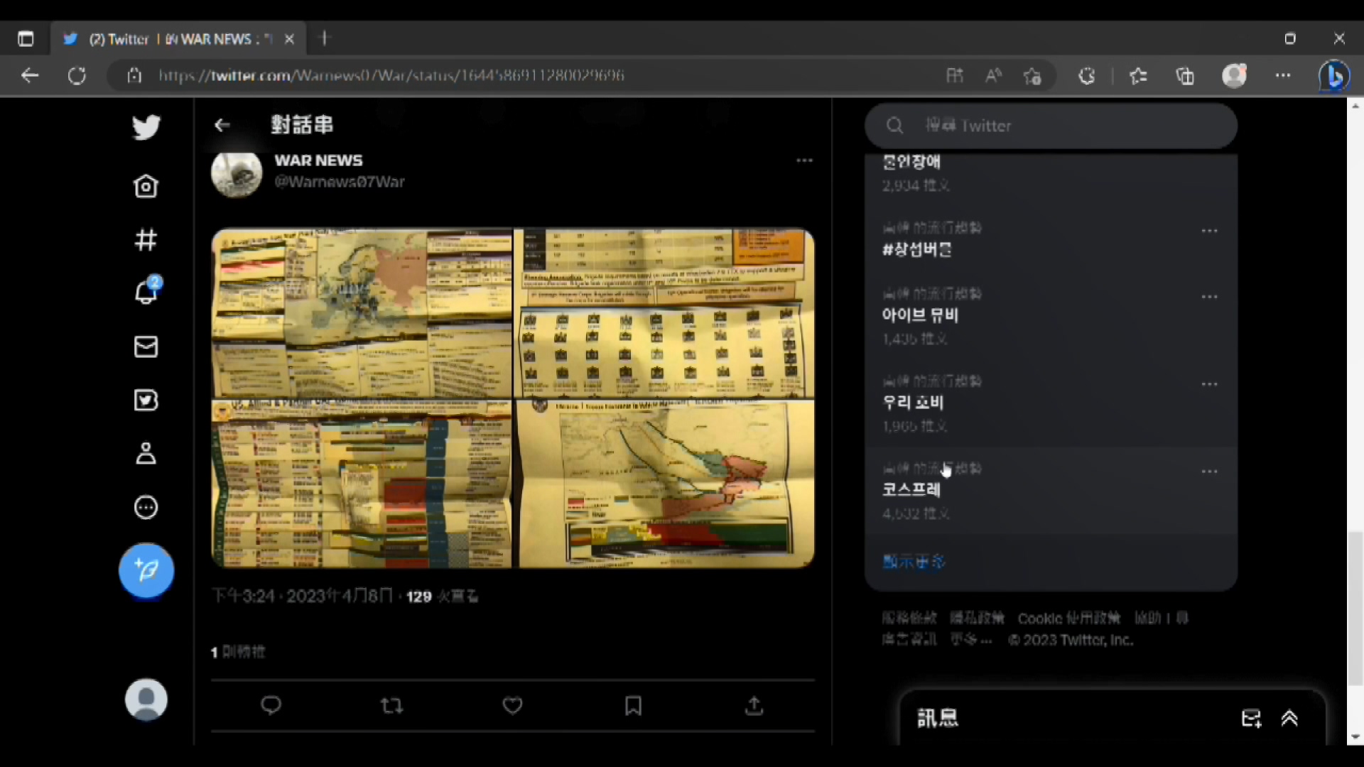Reload the page with the refresh button
The width and height of the screenshot is (1364, 767).
click(x=77, y=75)
